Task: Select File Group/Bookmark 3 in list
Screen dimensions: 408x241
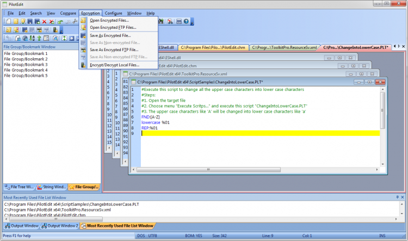Action: (x=26, y=65)
